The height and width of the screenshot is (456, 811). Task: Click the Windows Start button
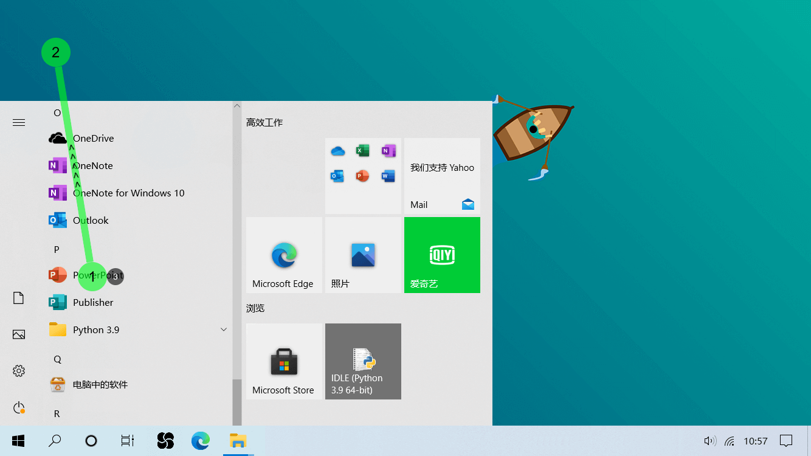(x=18, y=441)
